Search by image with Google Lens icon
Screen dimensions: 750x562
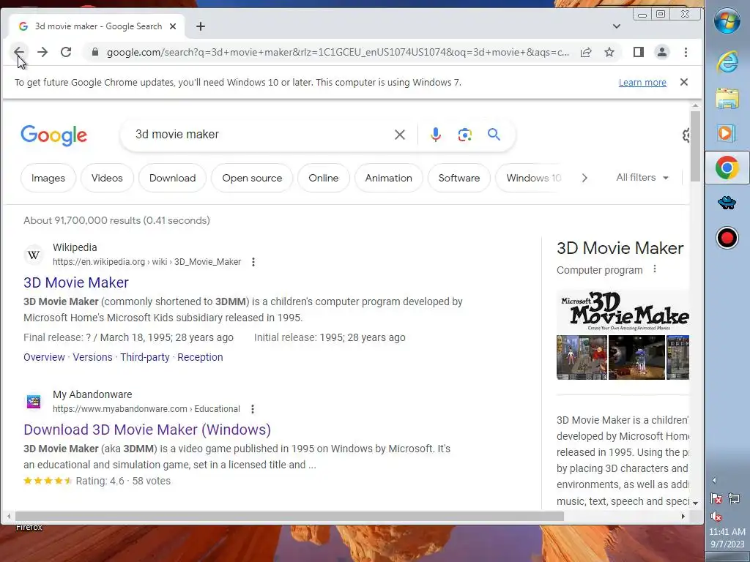464,135
